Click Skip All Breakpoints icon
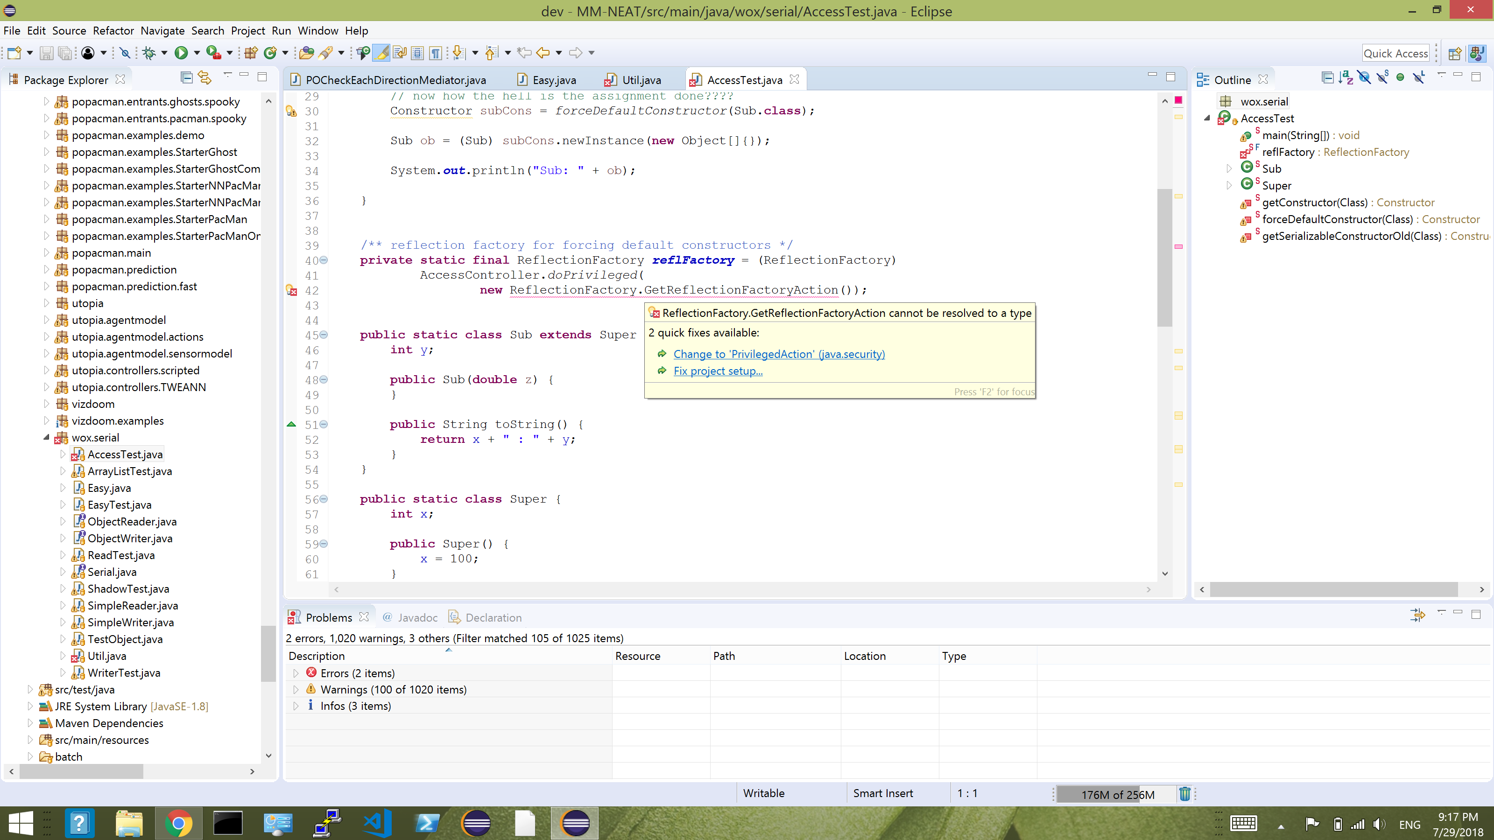The height and width of the screenshot is (840, 1494). [x=125, y=53]
